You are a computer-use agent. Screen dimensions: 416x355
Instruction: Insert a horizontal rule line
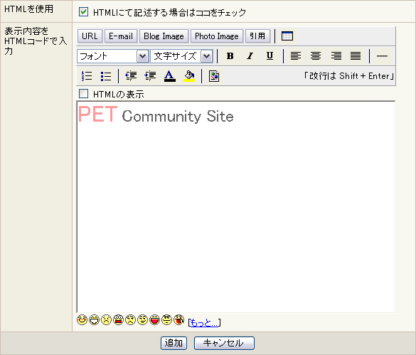coord(382,56)
